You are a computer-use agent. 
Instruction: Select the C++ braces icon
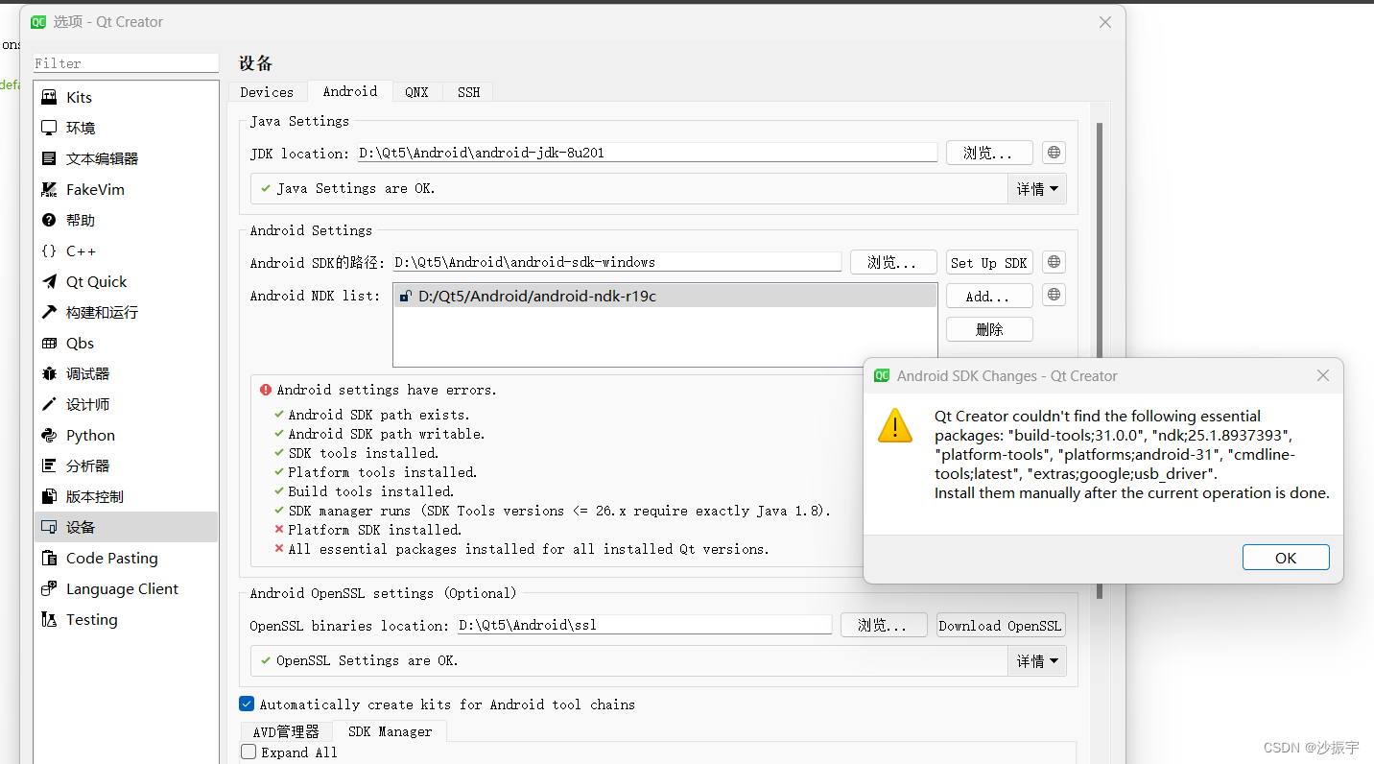(49, 251)
